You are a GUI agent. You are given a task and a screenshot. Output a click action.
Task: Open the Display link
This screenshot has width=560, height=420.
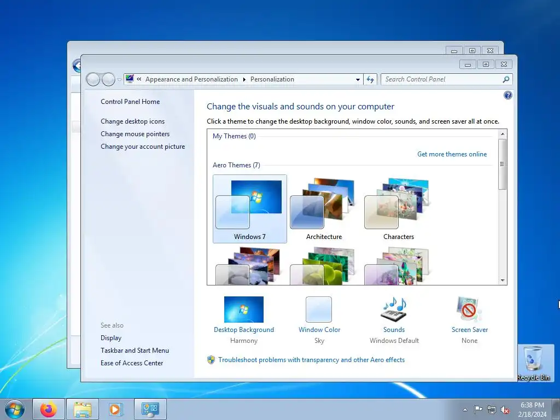(x=110, y=338)
